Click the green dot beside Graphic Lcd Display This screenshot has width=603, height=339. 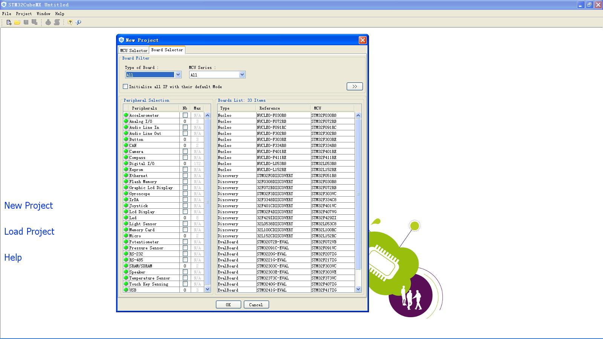click(x=126, y=188)
